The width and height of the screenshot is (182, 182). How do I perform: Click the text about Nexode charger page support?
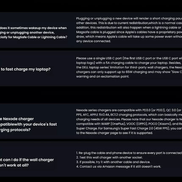pos(114,133)
